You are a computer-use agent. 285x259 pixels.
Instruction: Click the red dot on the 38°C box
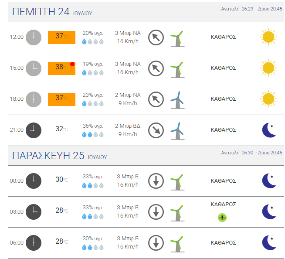click(x=72, y=64)
